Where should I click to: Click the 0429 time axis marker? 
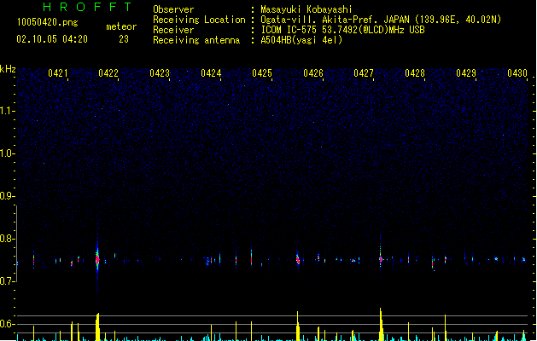click(x=466, y=73)
